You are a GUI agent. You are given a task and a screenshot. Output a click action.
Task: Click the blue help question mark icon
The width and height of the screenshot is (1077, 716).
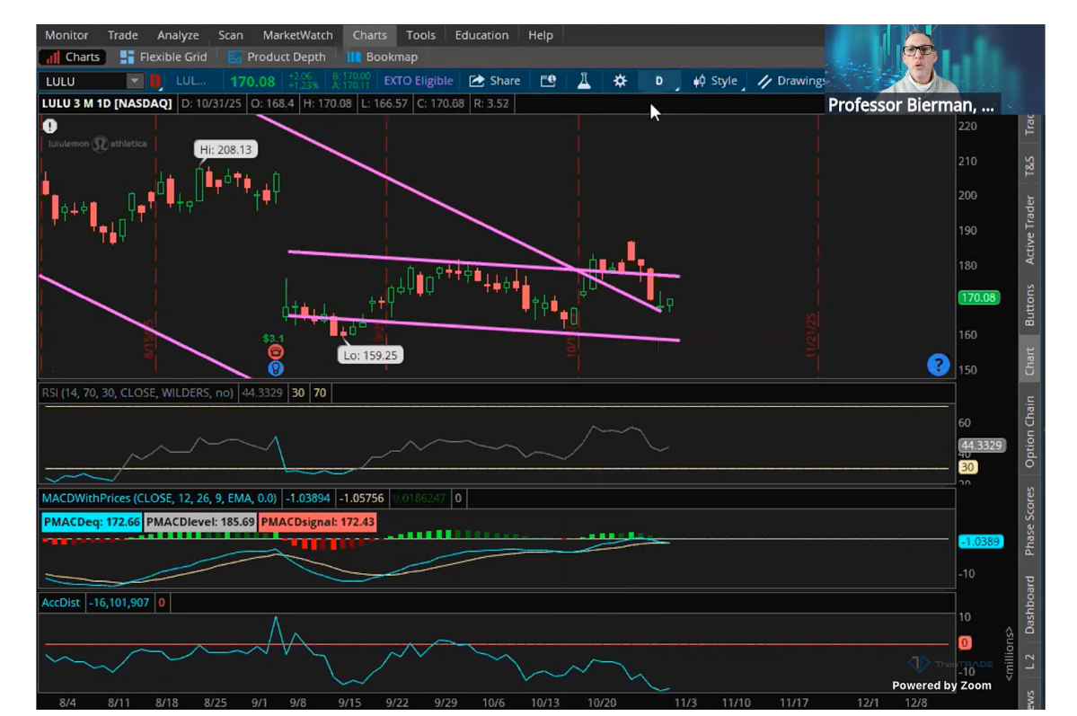point(938,364)
